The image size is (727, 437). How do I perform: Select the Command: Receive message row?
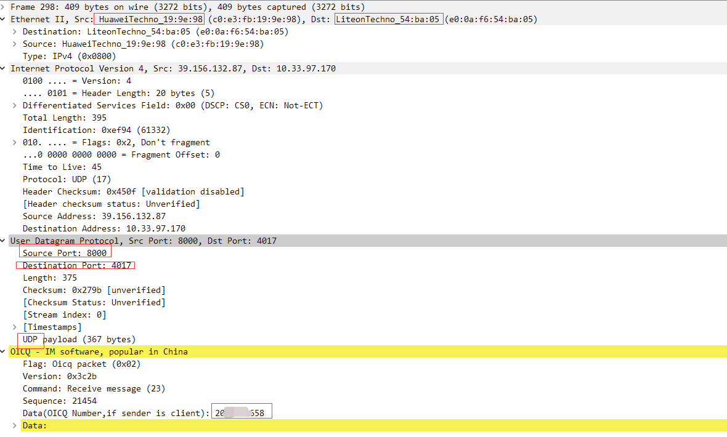point(94,388)
